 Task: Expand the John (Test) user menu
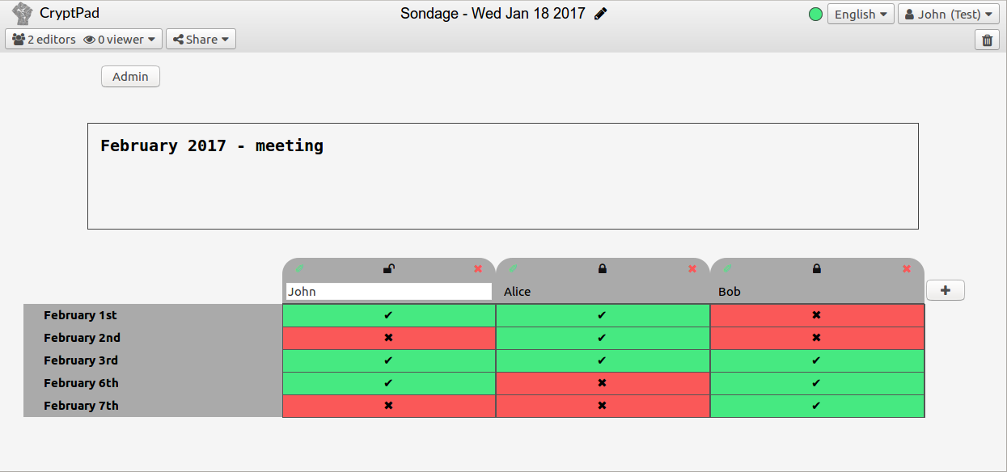(947, 15)
